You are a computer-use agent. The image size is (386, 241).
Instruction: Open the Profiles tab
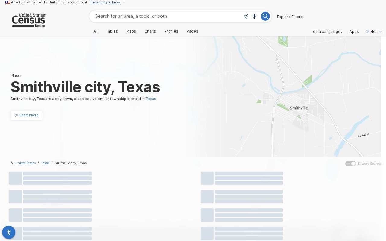(171, 31)
